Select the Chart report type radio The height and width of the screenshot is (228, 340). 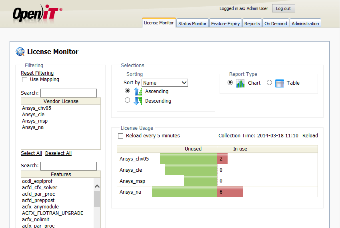click(x=230, y=83)
